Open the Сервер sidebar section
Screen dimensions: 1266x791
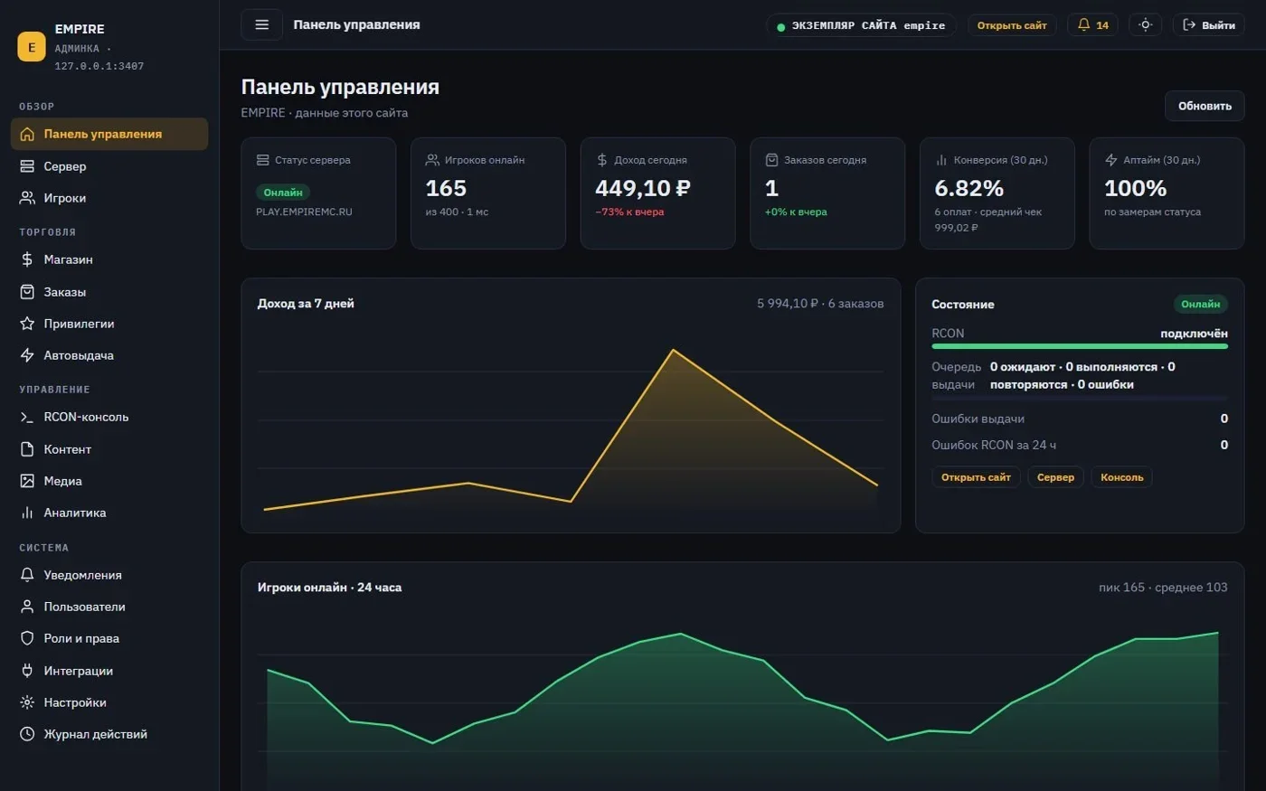[x=109, y=166]
